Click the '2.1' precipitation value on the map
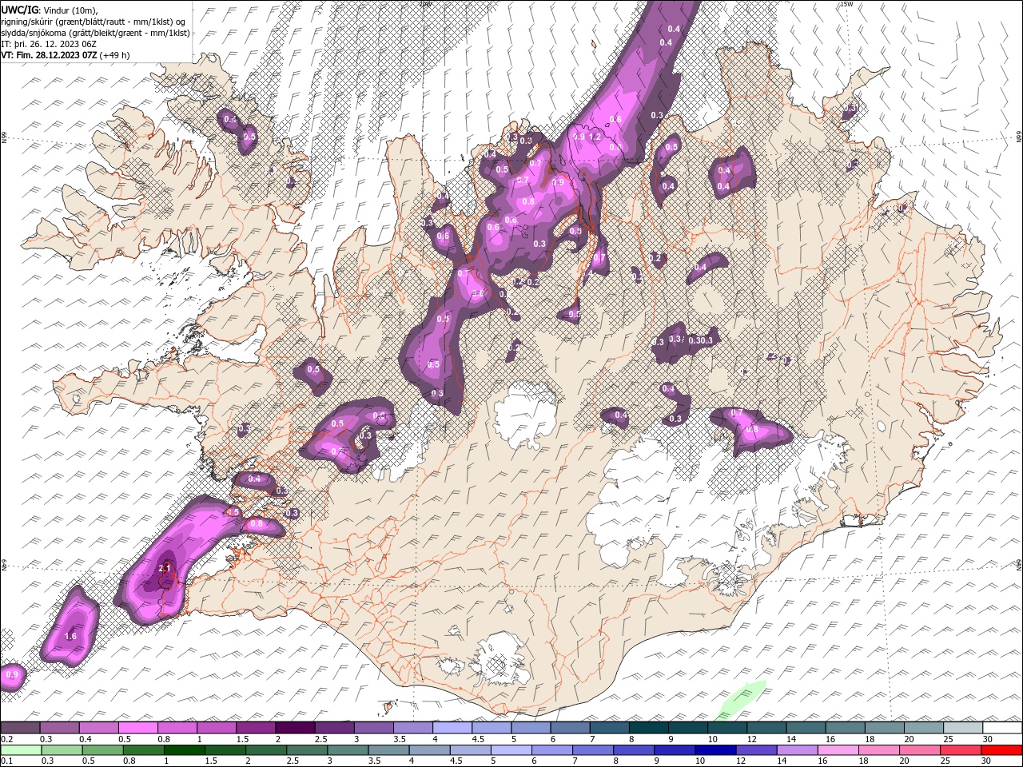The height and width of the screenshot is (767, 1023). [x=165, y=568]
